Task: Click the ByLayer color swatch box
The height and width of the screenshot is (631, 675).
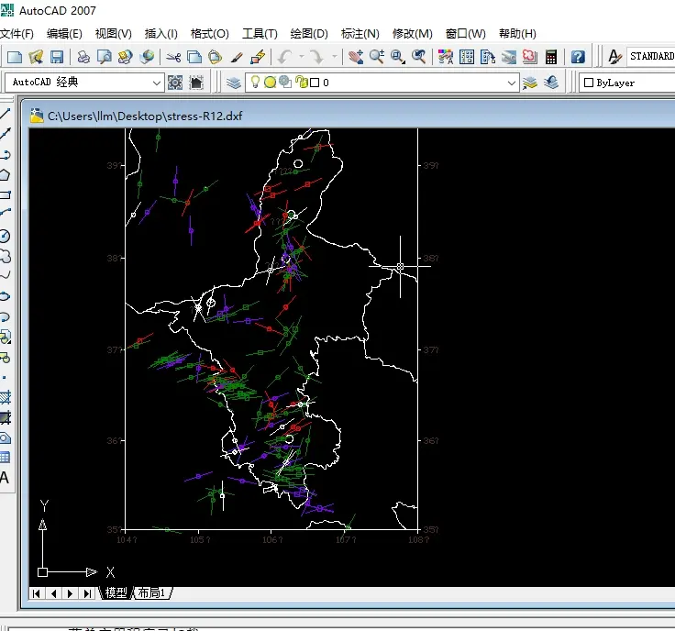Action: point(589,83)
